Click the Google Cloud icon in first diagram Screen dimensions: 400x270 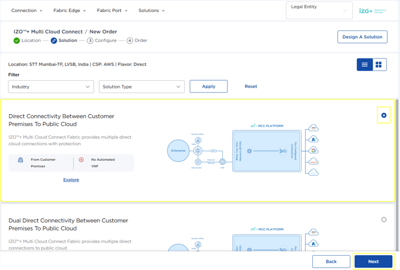(x=313, y=151)
